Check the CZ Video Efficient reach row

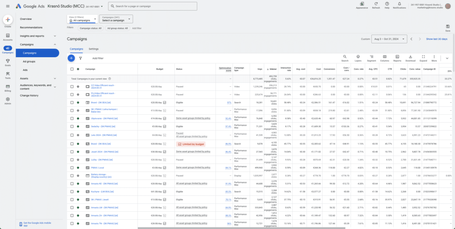(72, 86)
